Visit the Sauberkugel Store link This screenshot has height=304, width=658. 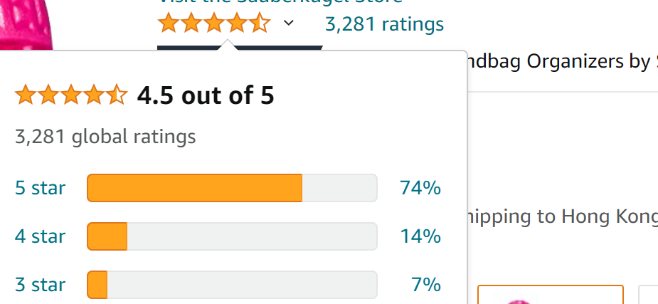280,2
